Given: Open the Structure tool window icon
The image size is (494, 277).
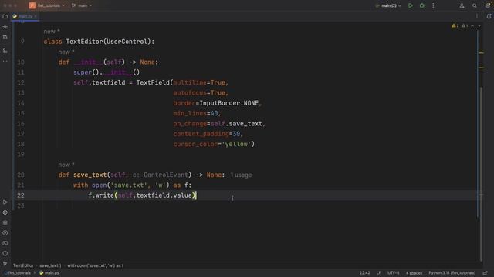Looking at the screenshot, I should pos(5,51).
